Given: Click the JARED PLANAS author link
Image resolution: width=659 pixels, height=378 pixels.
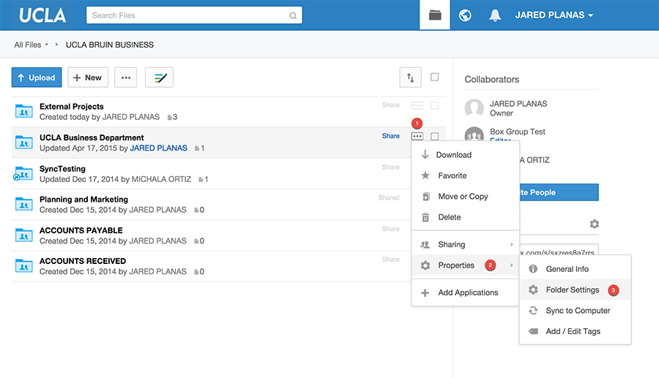Looking at the screenshot, I should click(x=158, y=148).
